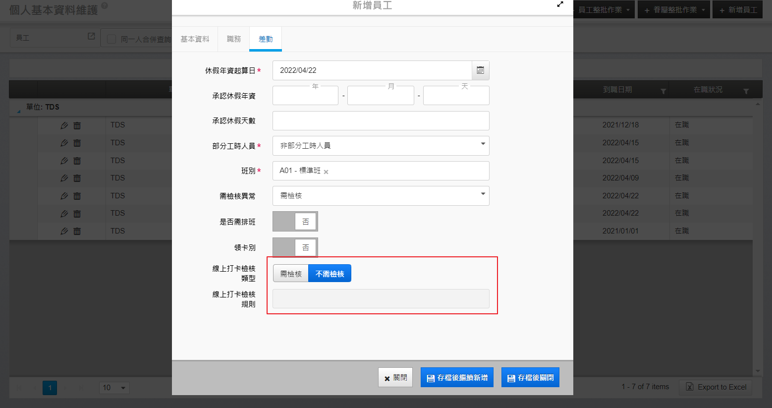Click the 存檔後關閉 button
This screenshot has height=408, width=772.
[x=530, y=378]
